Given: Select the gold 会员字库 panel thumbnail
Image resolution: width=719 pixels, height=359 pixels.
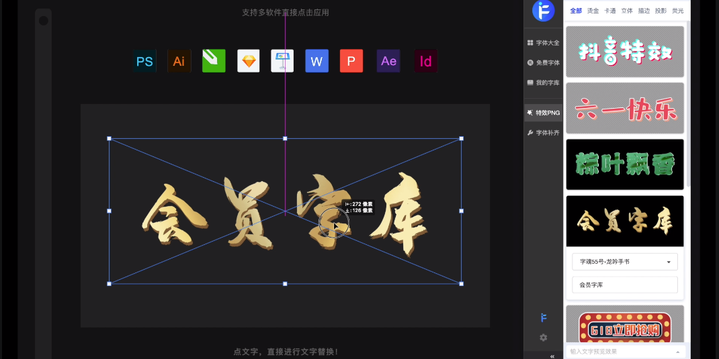Looking at the screenshot, I should 625,221.
